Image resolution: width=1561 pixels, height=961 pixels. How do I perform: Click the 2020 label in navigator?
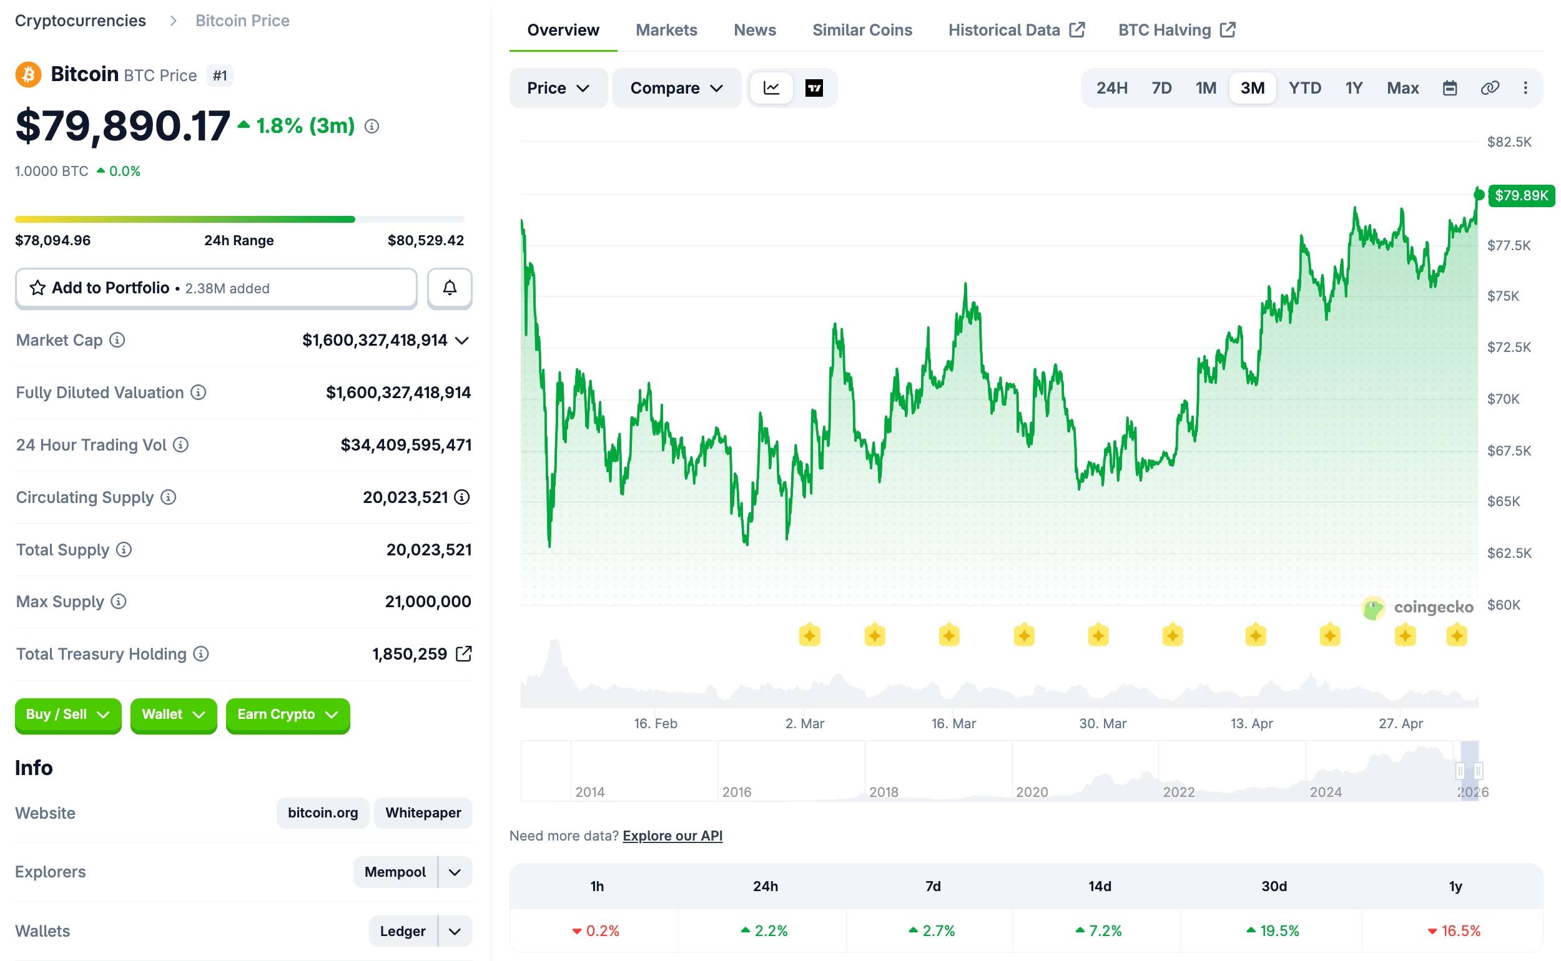1032,792
